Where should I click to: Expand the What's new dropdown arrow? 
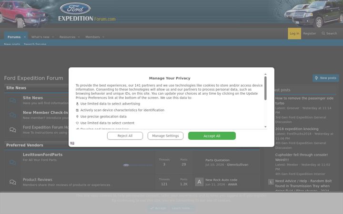pyautogui.click(x=53, y=37)
